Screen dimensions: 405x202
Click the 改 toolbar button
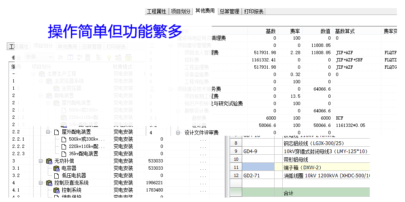pyautogui.click(x=60, y=57)
